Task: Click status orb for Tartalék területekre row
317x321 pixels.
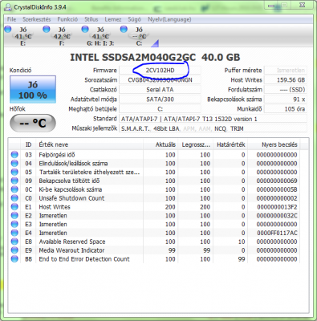Action: point(14,172)
